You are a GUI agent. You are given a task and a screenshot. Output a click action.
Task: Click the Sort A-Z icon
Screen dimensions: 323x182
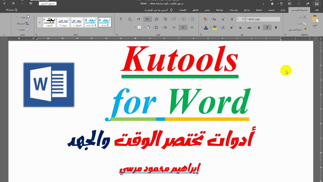click(130, 19)
